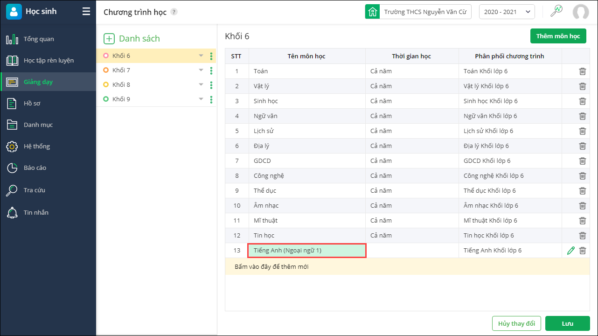Click the analytics icon near avatar

click(x=556, y=12)
